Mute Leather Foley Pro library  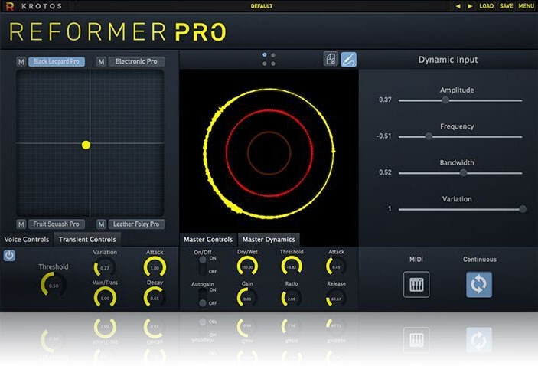(x=101, y=224)
